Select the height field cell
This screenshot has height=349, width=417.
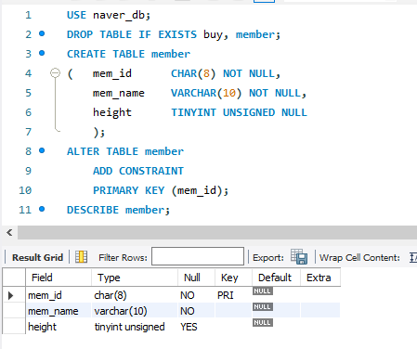(x=59, y=327)
